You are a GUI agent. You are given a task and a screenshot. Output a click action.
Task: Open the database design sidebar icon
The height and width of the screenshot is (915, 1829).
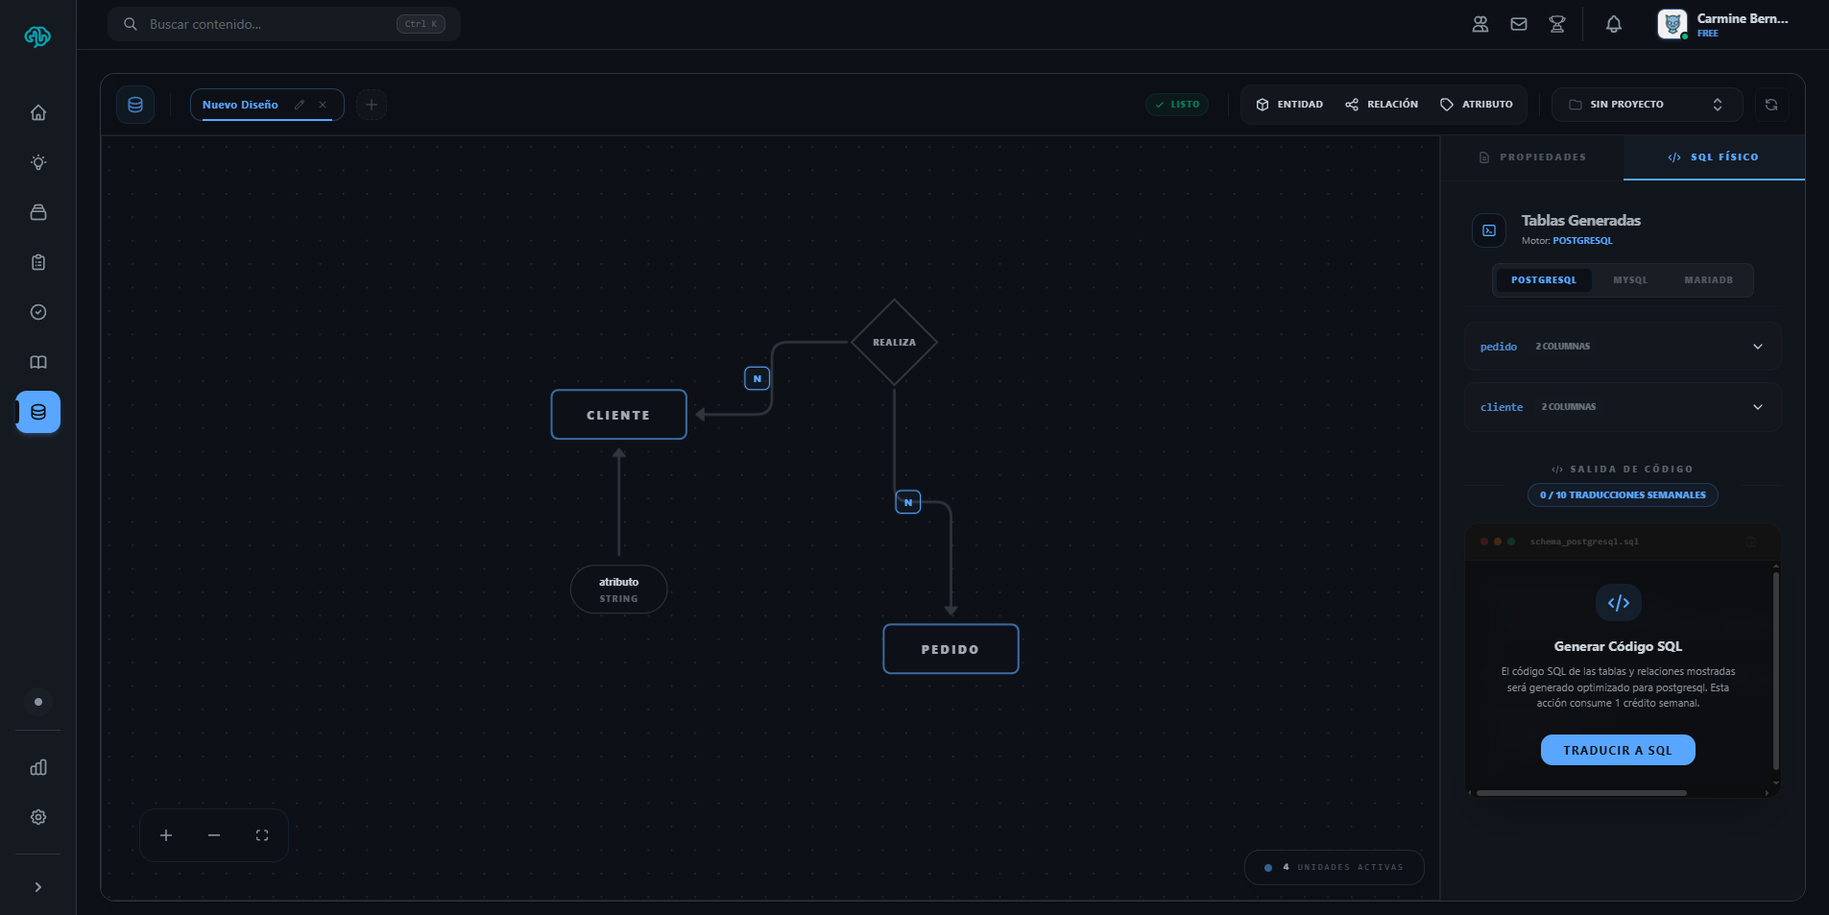[37, 411]
